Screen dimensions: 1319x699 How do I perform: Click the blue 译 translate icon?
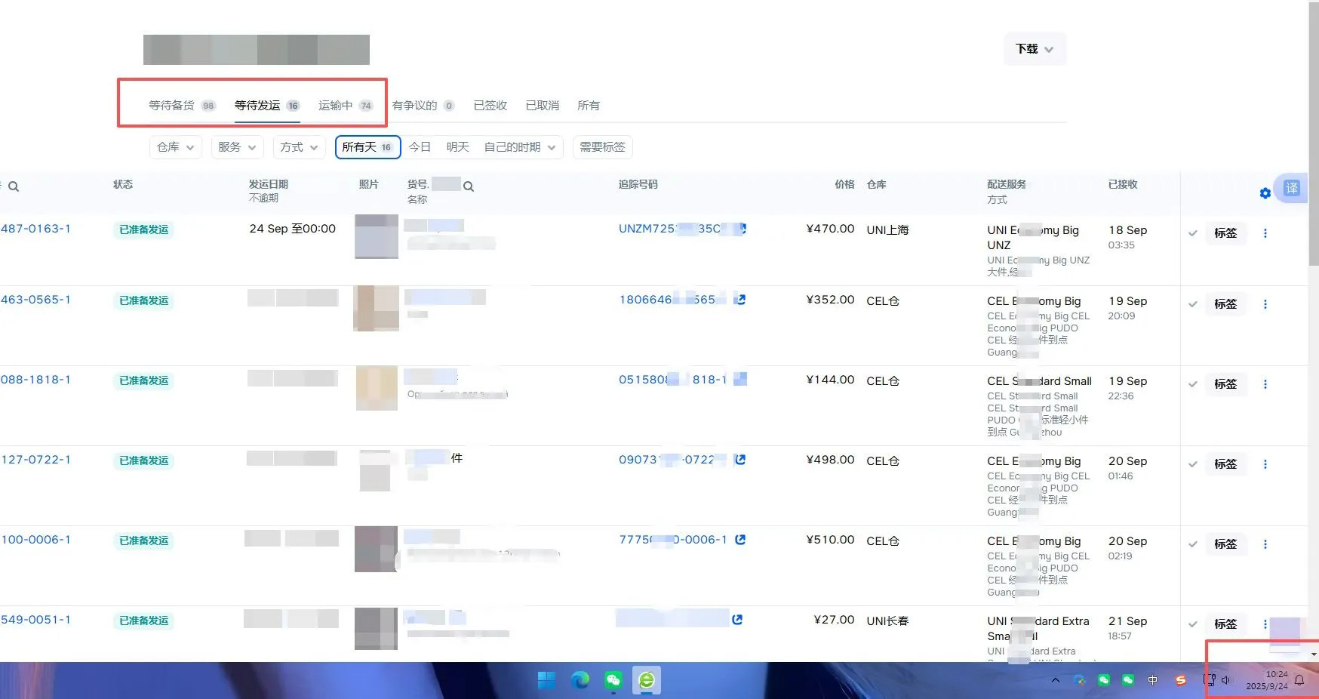(1292, 189)
